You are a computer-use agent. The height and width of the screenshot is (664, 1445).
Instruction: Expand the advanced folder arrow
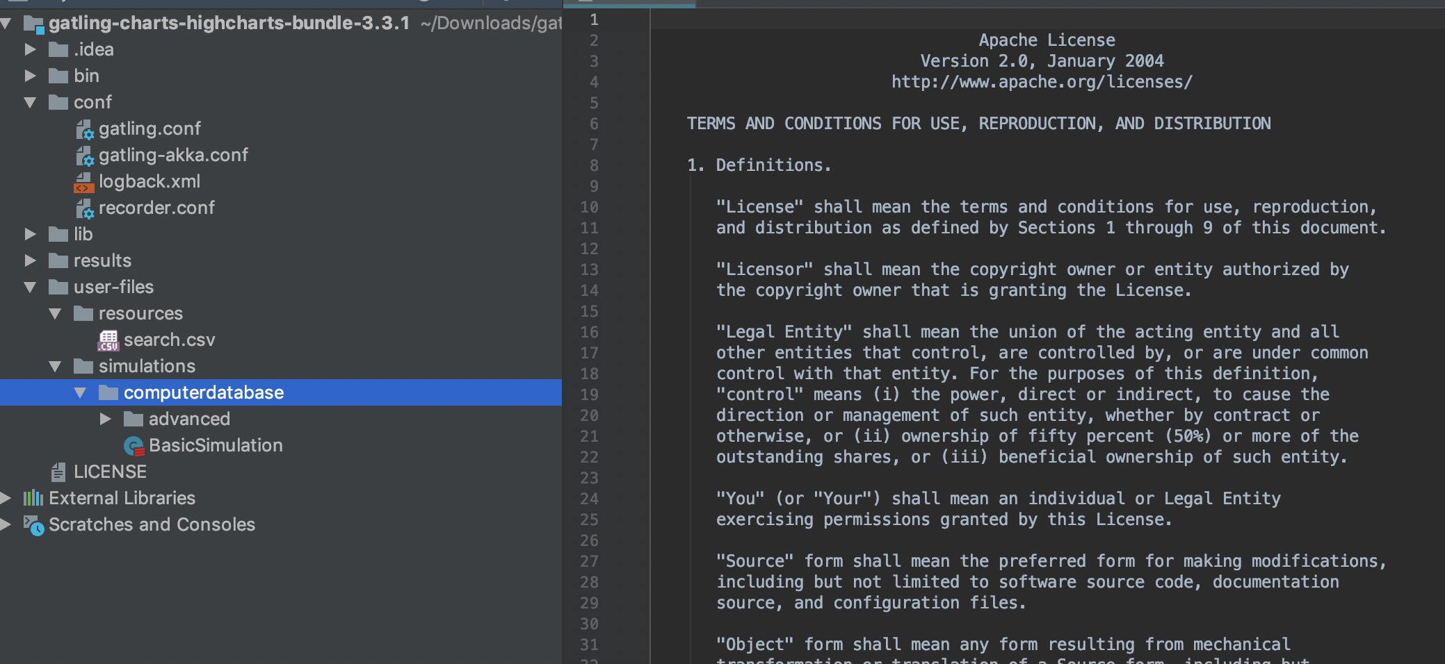(x=105, y=419)
